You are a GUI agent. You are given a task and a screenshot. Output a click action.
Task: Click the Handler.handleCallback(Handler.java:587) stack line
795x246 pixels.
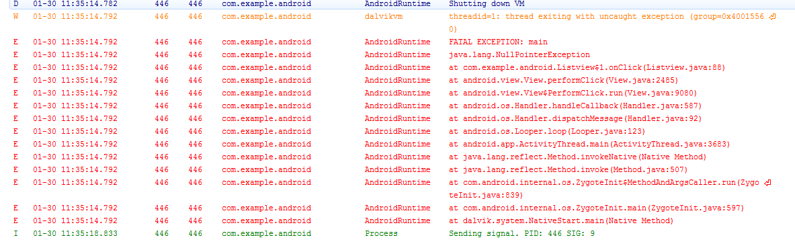pos(575,106)
